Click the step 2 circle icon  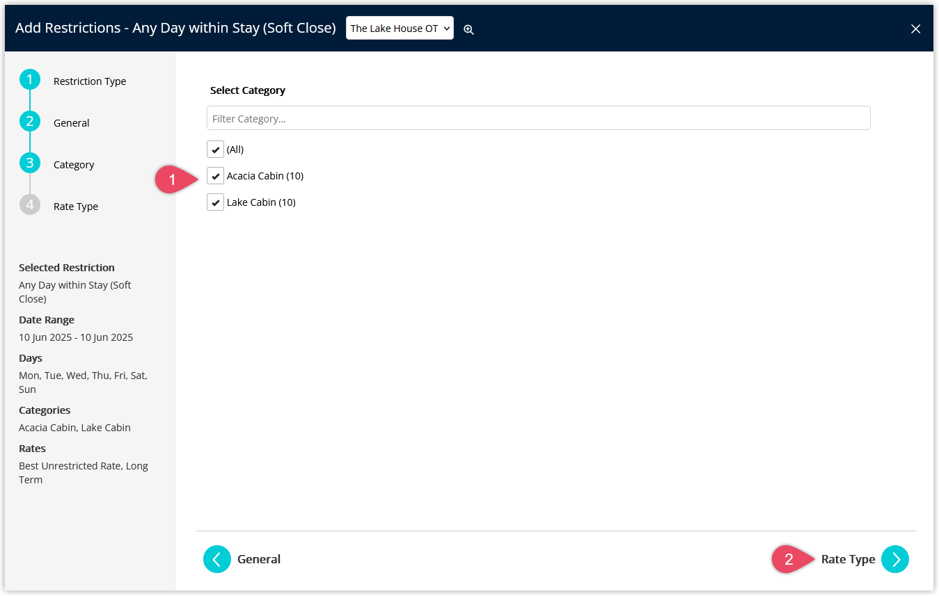(30, 122)
